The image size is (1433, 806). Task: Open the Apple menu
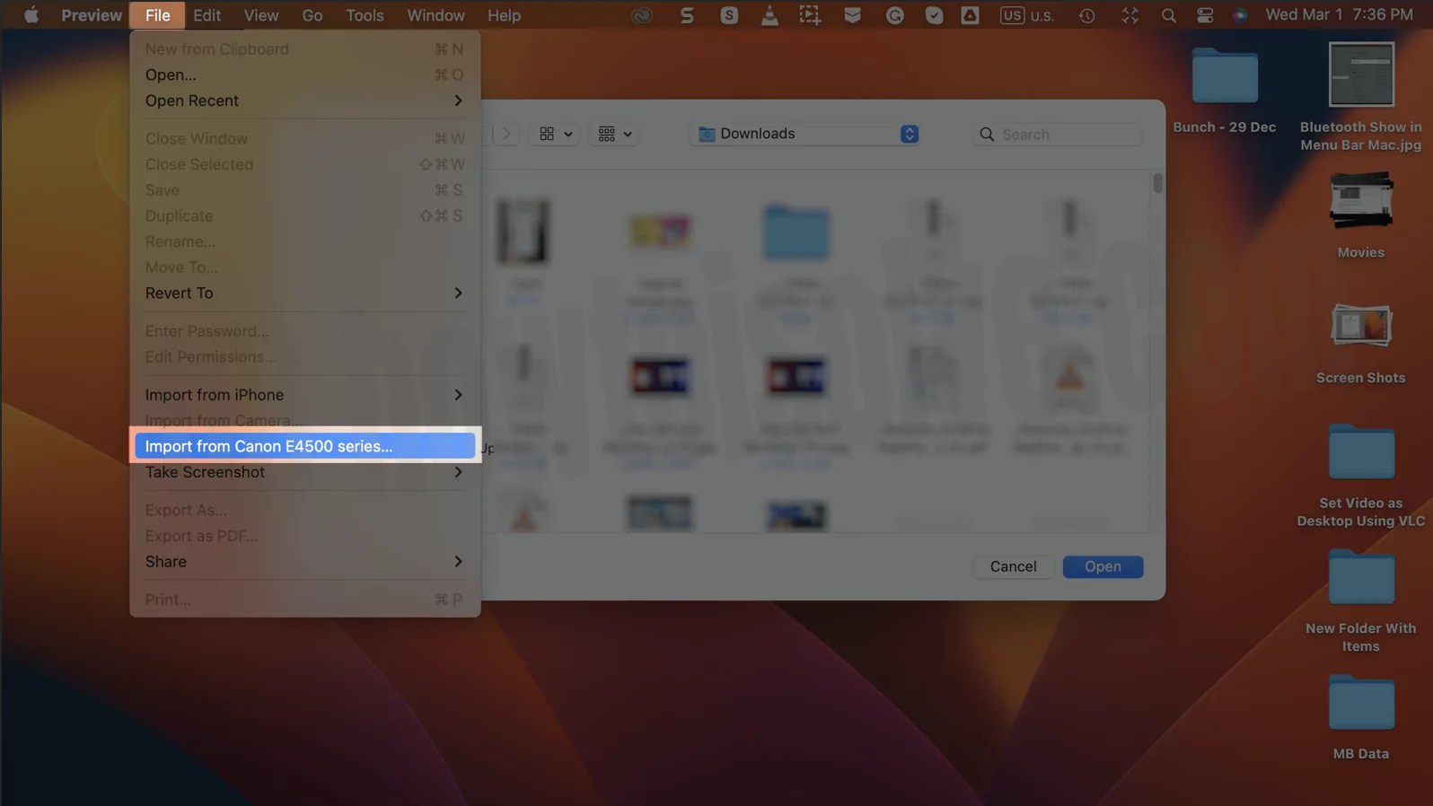(x=31, y=15)
